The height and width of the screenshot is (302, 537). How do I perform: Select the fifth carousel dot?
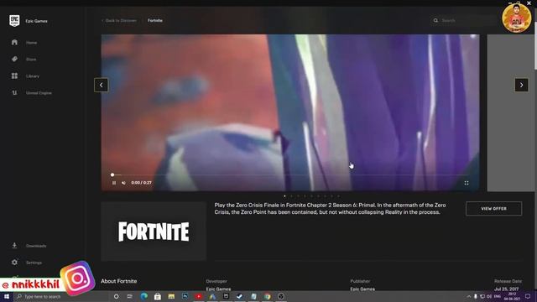(311, 196)
